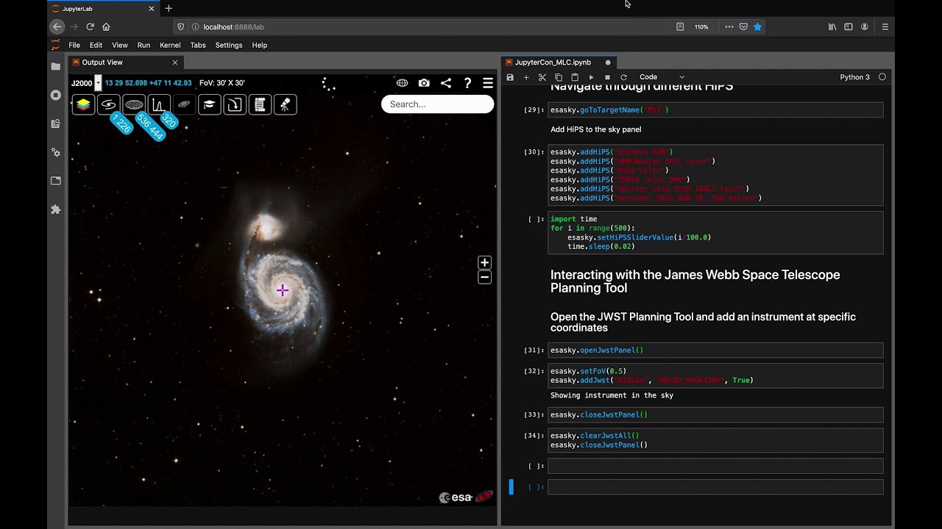Viewport: 942px width, 529px height.
Task: Click the 13 29 52.698 +47 11 42.93 coordinates
Action: 148,83
